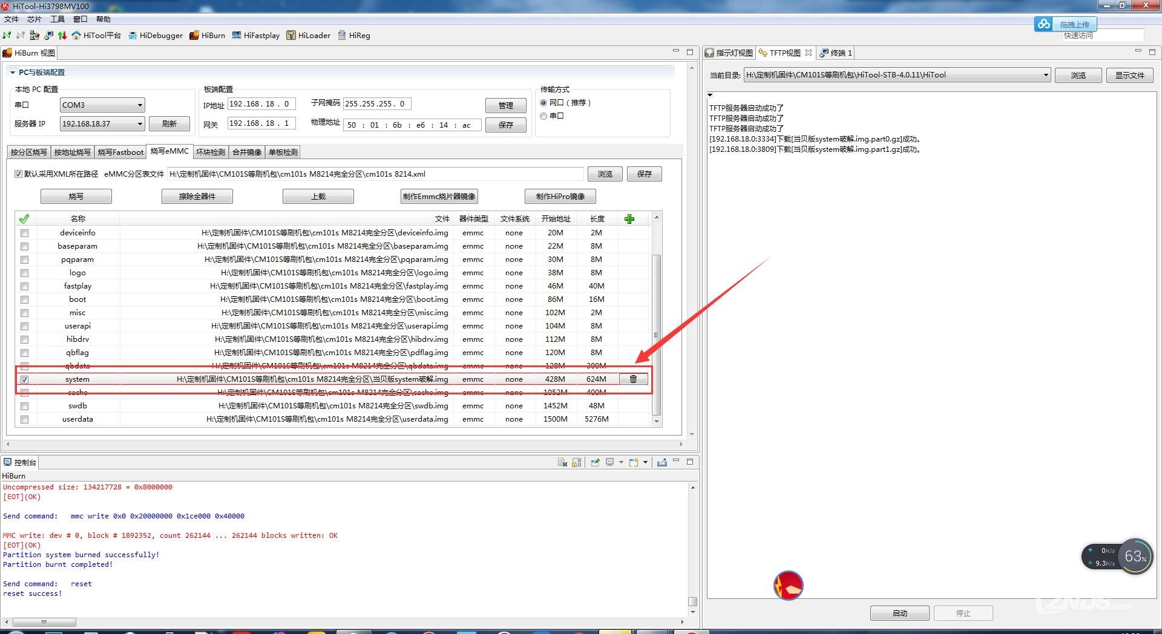Screen dimensions: 1162x634
Task: Toggle 默认采用XML所在路径 checkbox
Action: pos(18,174)
